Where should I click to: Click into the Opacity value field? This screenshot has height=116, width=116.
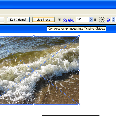[82, 20]
